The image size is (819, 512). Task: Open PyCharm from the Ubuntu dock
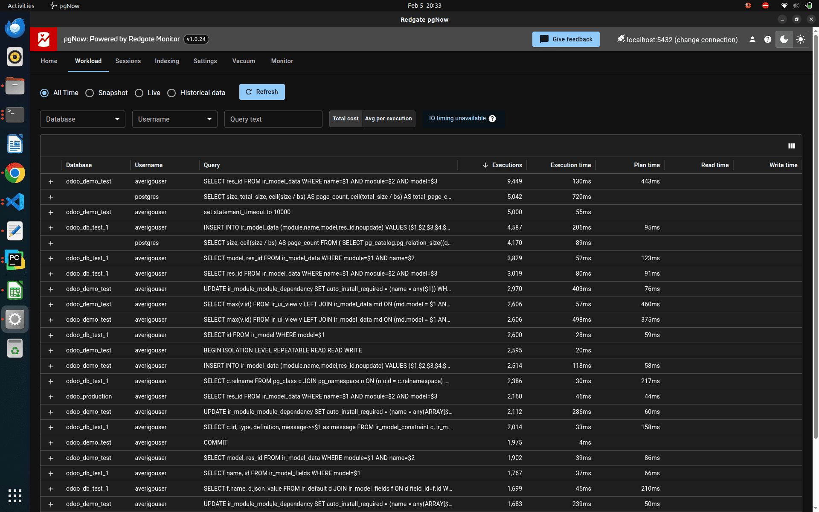[15, 260]
